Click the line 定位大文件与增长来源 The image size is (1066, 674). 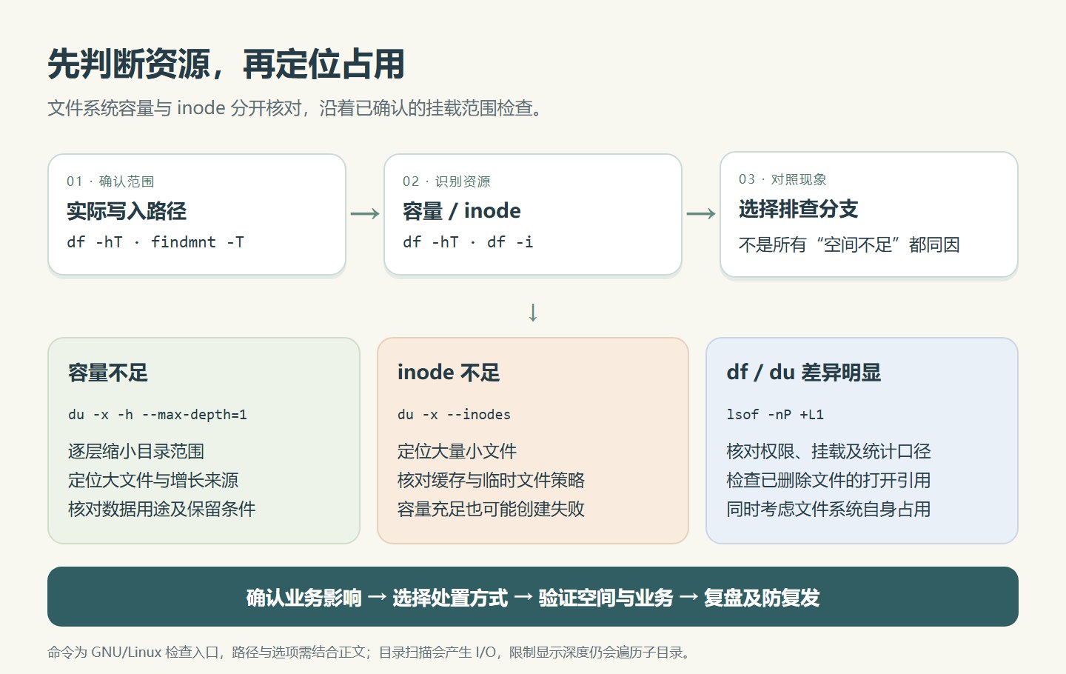[153, 480]
